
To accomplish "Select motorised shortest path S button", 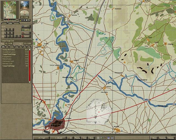I will (9, 30).
